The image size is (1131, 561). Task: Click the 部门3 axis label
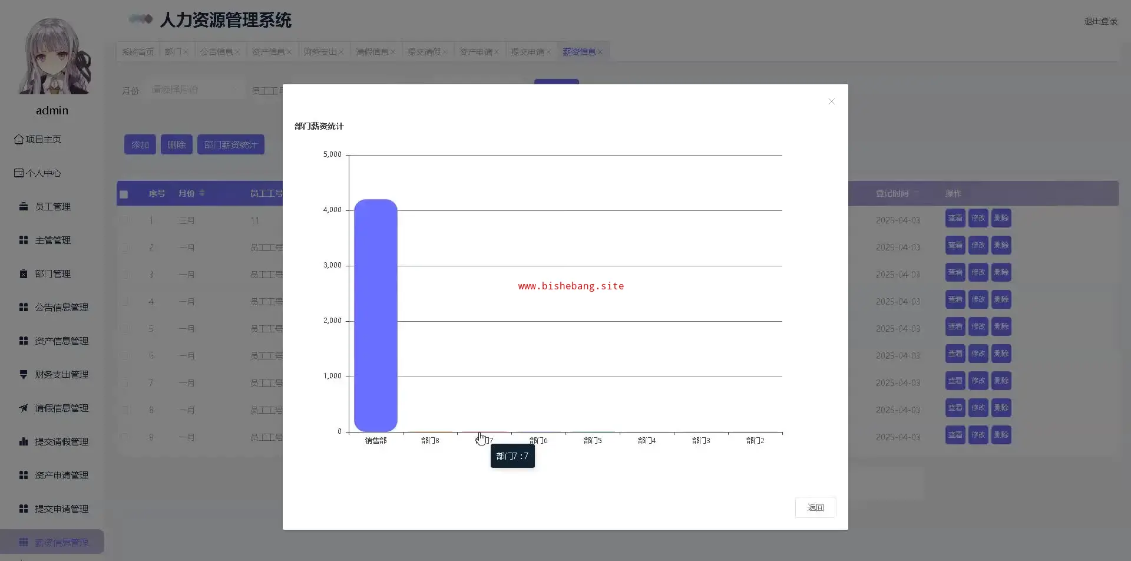coord(701,441)
